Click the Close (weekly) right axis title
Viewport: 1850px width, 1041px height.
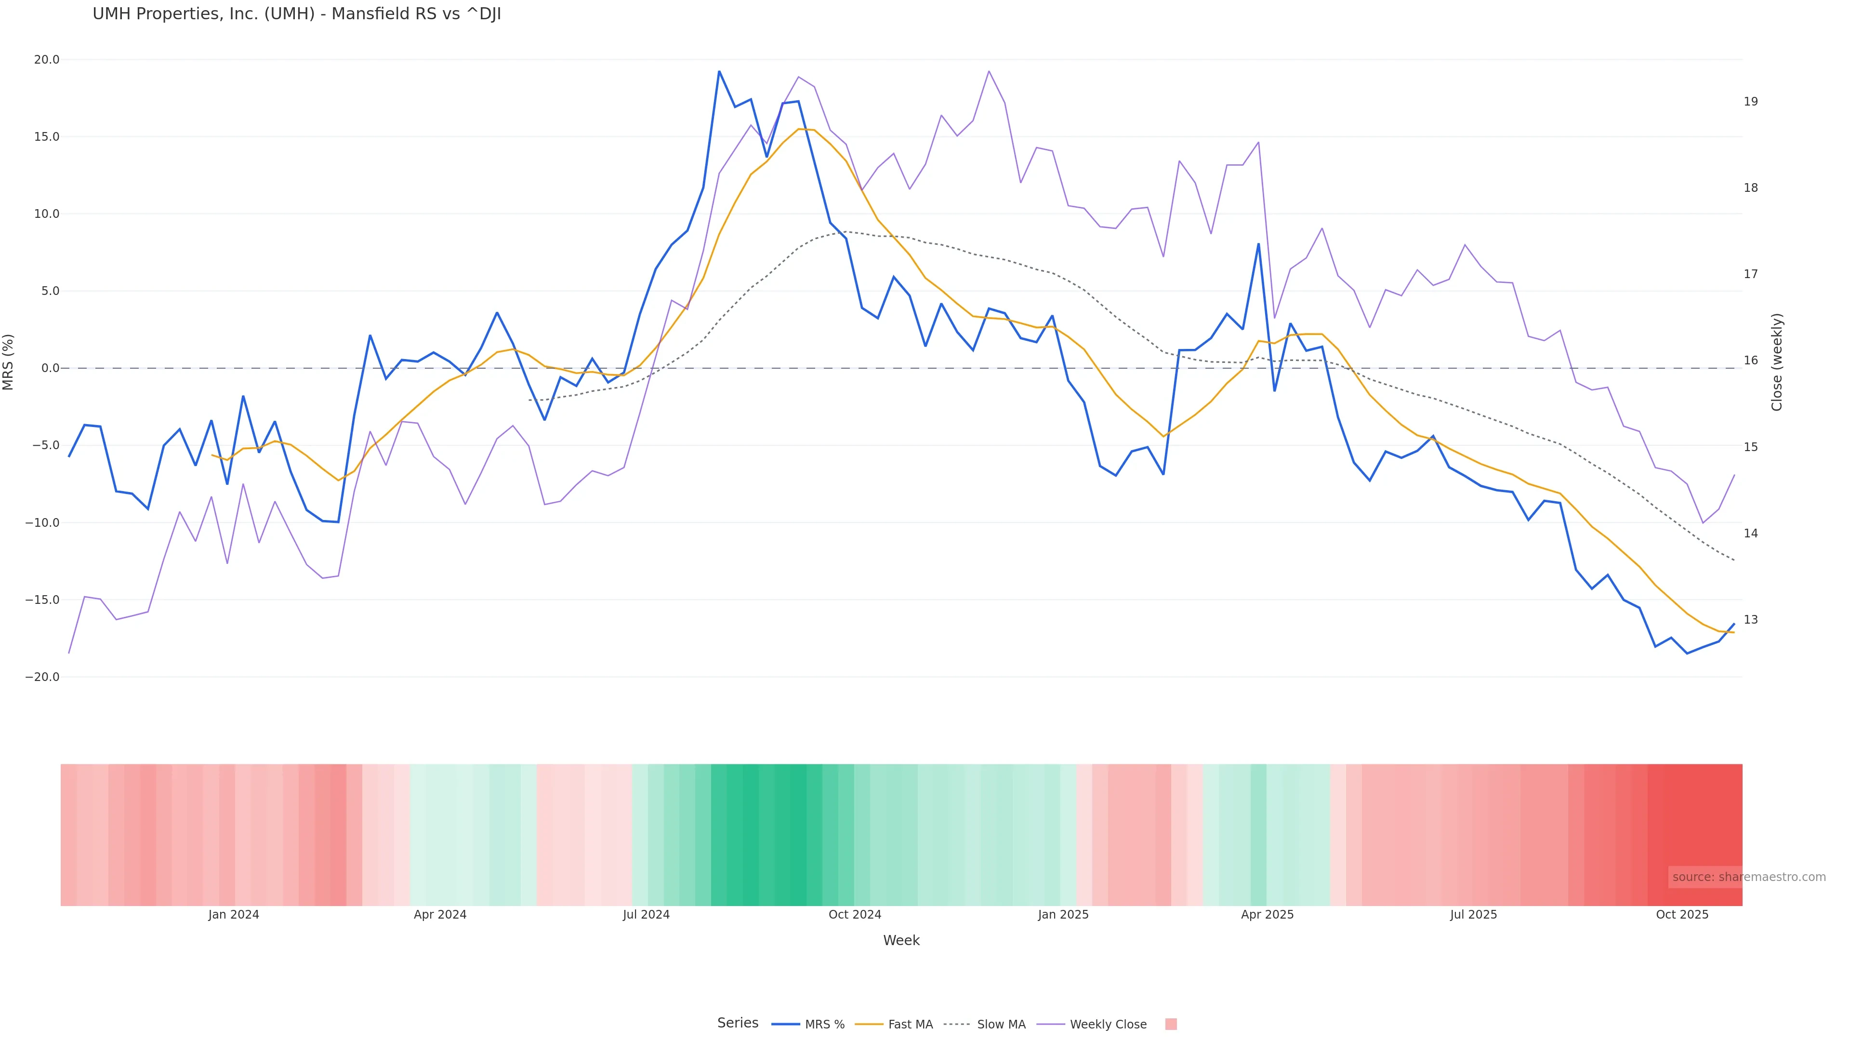[1777, 362]
